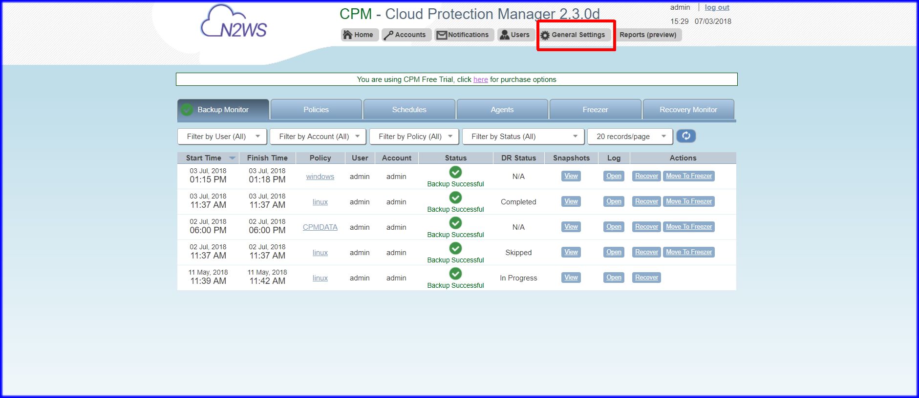Sort by the Start Time column arrow
Screen dimensions: 919x398
click(232, 158)
